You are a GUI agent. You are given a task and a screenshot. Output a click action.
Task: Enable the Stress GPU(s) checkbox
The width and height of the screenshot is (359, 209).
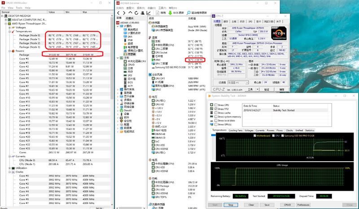click(216, 124)
